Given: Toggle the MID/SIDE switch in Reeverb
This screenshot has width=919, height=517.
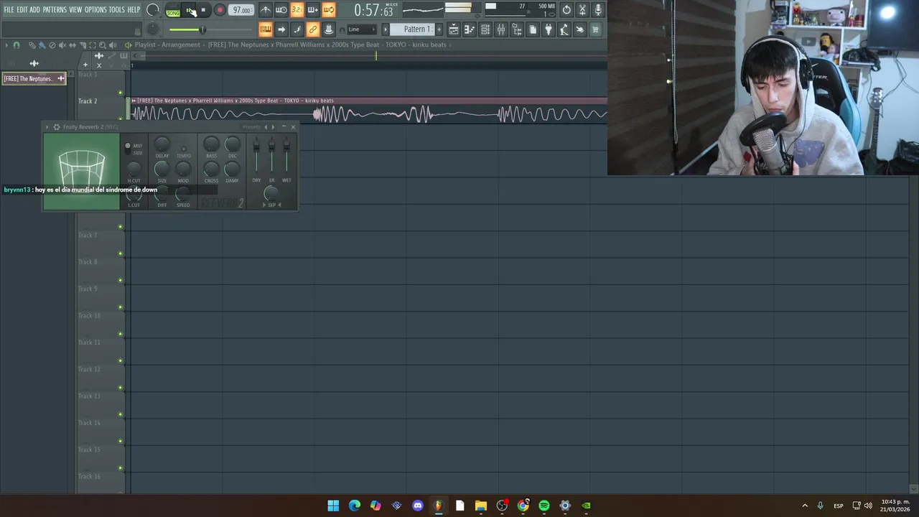Looking at the screenshot, I should [x=128, y=149].
